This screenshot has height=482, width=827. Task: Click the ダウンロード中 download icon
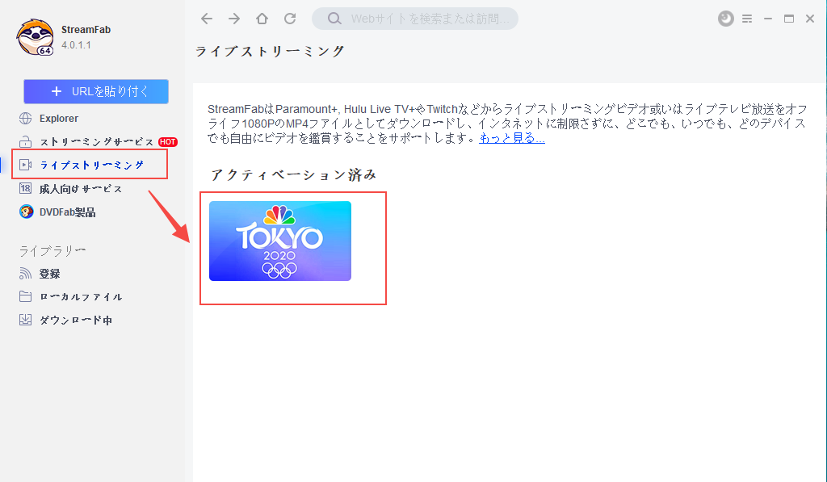25,320
